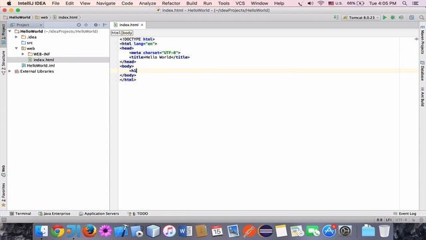
Task: Open Project panel gear settings
Action: (x=96, y=25)
